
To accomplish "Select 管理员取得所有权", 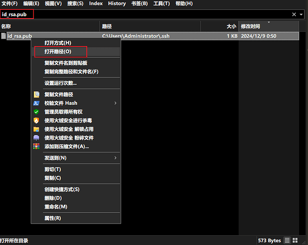I will pyautogui.click(x=76, y=112).
